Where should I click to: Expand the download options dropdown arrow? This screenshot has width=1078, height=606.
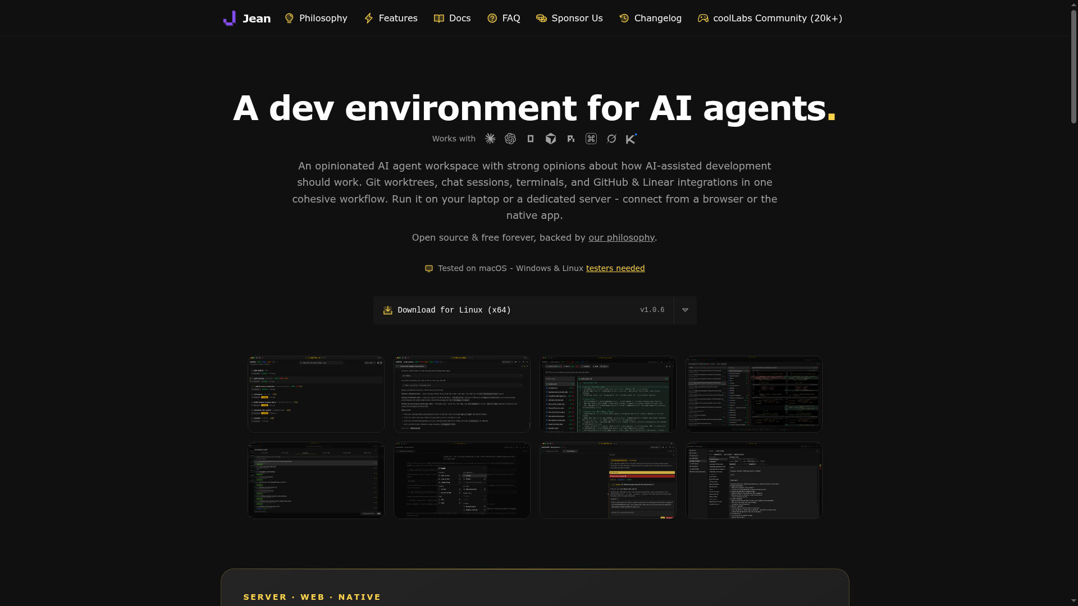(686, 310)
